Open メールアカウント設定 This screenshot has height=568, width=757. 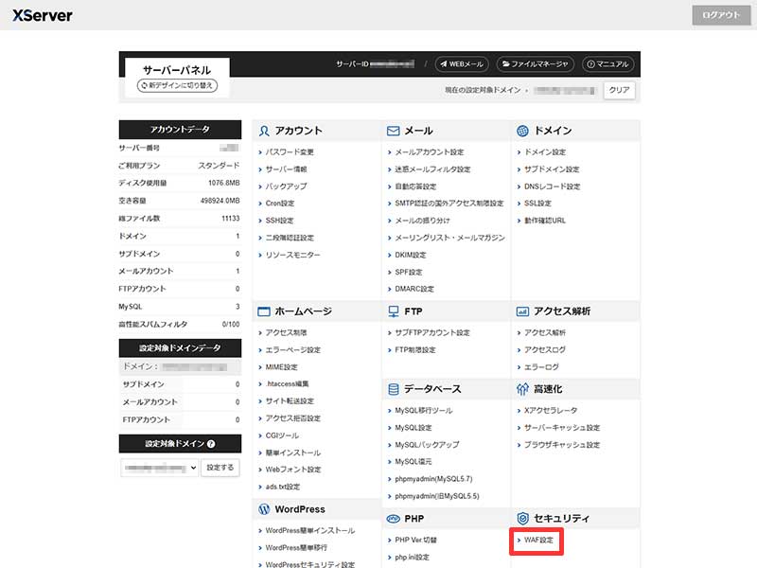[430, 152]
